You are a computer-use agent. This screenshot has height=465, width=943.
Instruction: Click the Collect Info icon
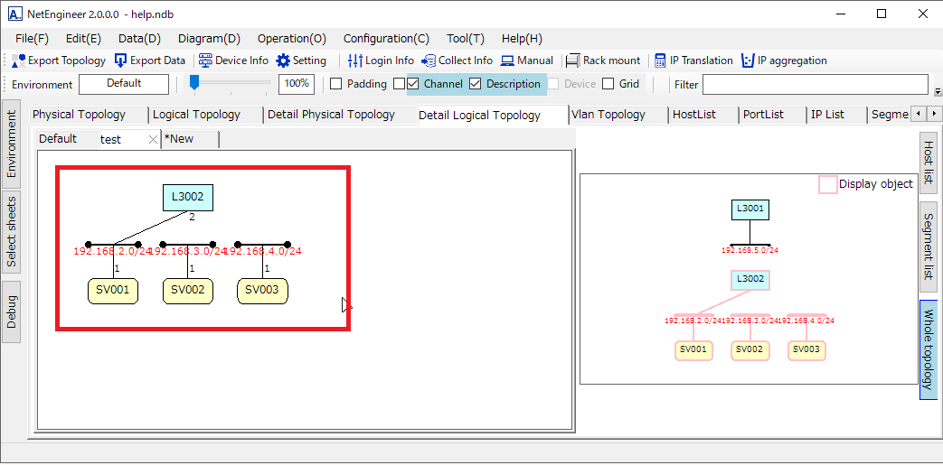tap(429, 60)
